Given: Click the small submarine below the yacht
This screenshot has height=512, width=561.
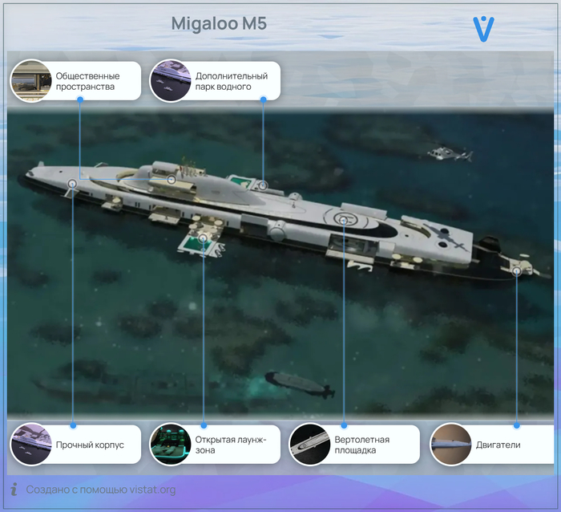Looking at the screenshot, I should pyautogui.click(x=299, y=384).
